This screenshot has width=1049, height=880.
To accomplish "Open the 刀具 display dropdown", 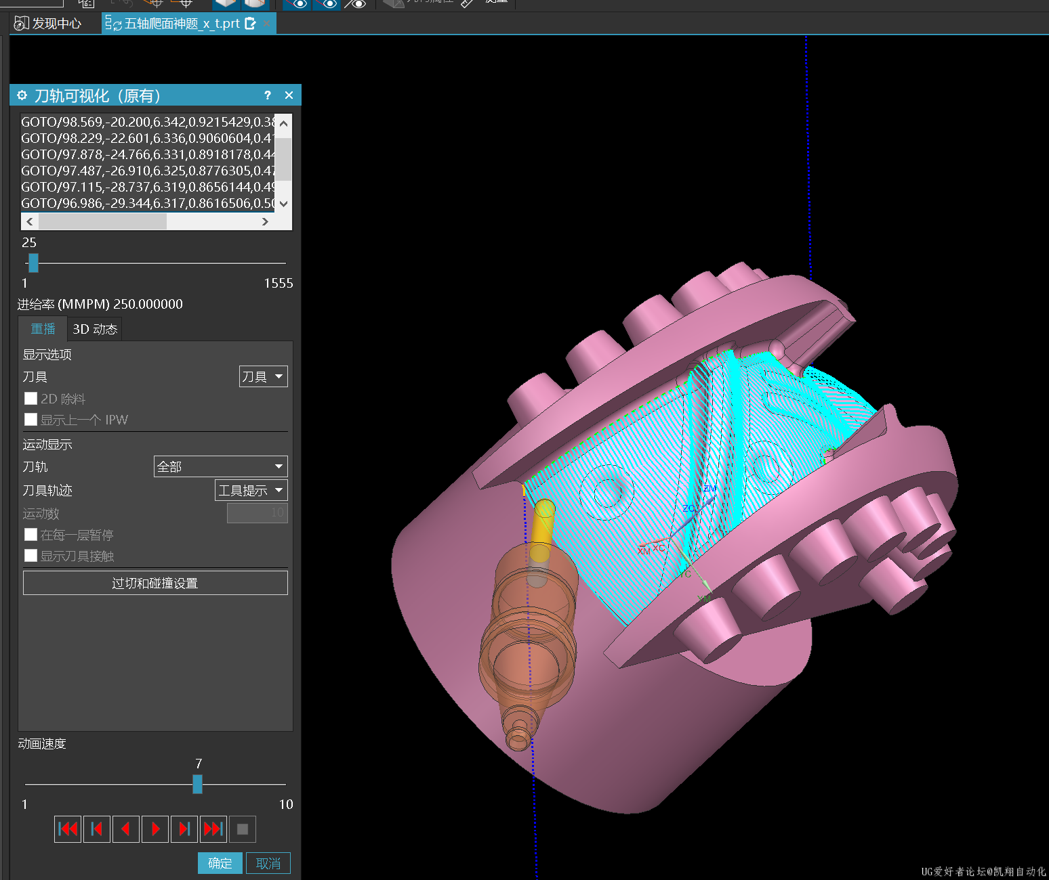I will (x=264, y=376).
